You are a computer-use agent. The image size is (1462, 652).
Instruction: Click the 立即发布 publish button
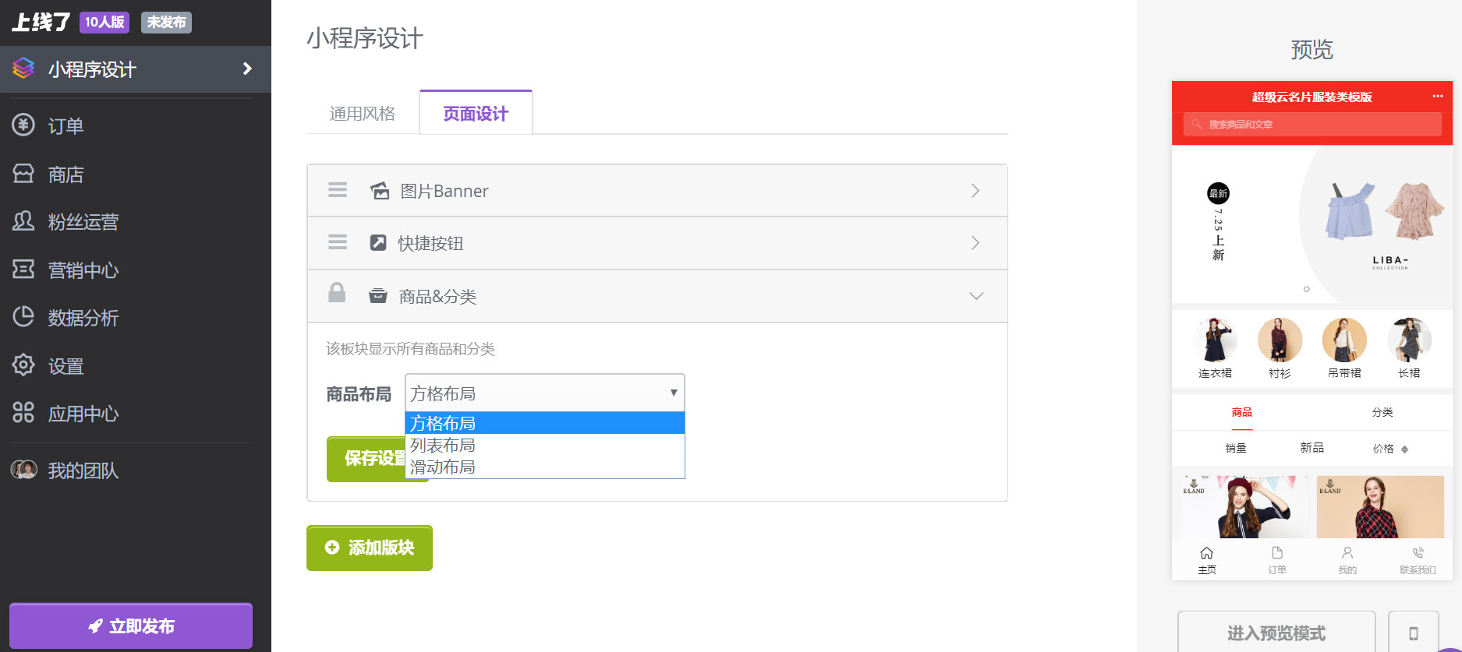point(131,626)
